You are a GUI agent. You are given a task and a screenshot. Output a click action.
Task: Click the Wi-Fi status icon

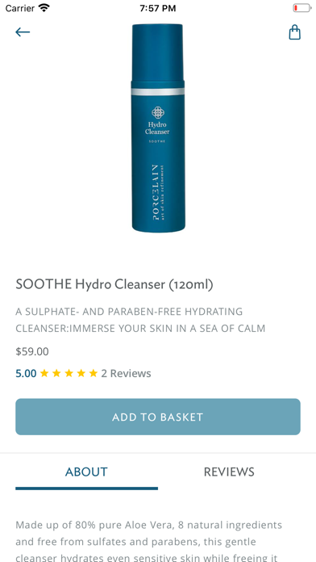pyautogui.click(x=44, y=8)
